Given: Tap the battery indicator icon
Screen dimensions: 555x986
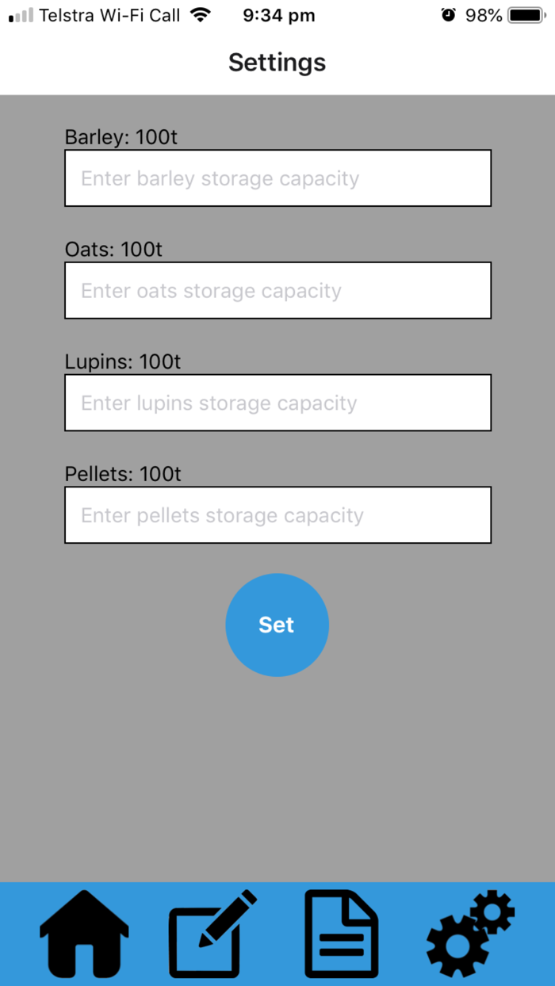Looking at the screenshot, I should (526, 13).
